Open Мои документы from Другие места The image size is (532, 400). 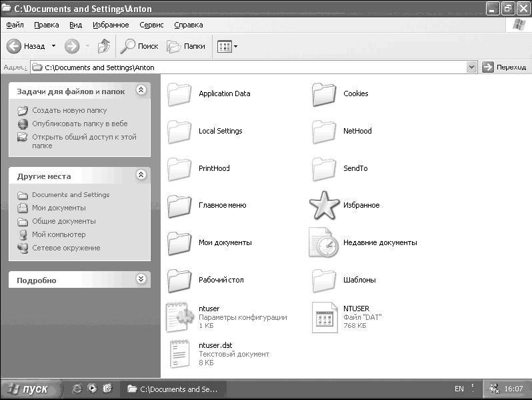pos(59,208)
